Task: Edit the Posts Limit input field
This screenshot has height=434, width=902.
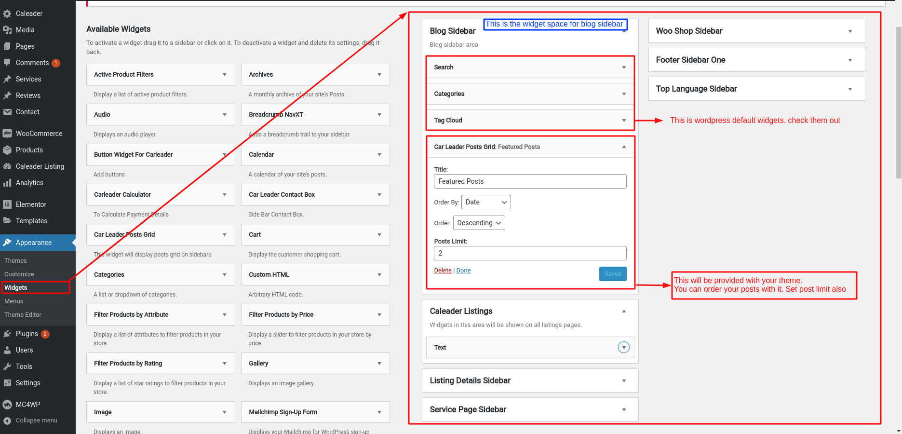Action: [530, 253]
